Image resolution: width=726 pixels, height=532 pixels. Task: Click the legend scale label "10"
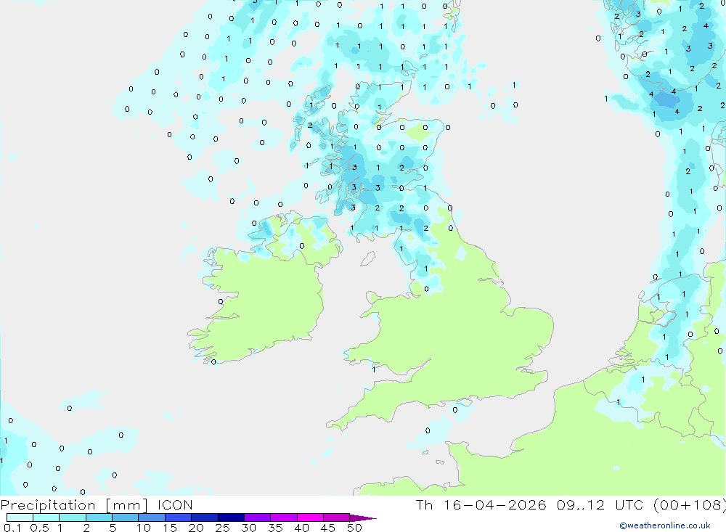tap(144, 528)
